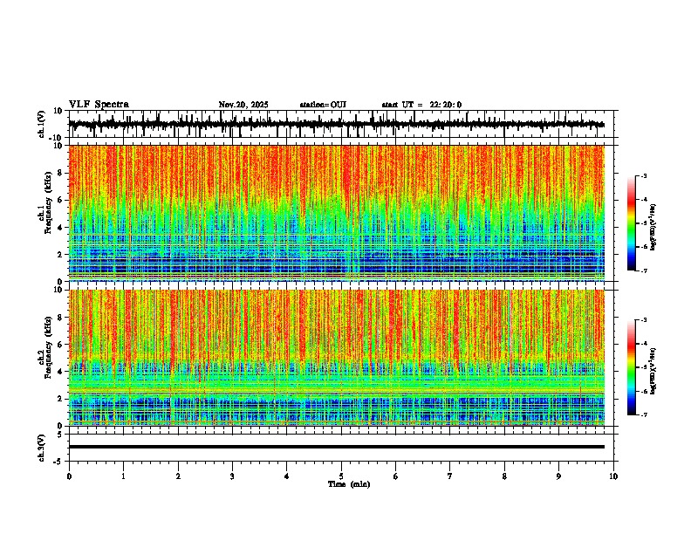691x534 pixels.
Task: Click the time axis tick label '2'
Action: click(178, 476)
